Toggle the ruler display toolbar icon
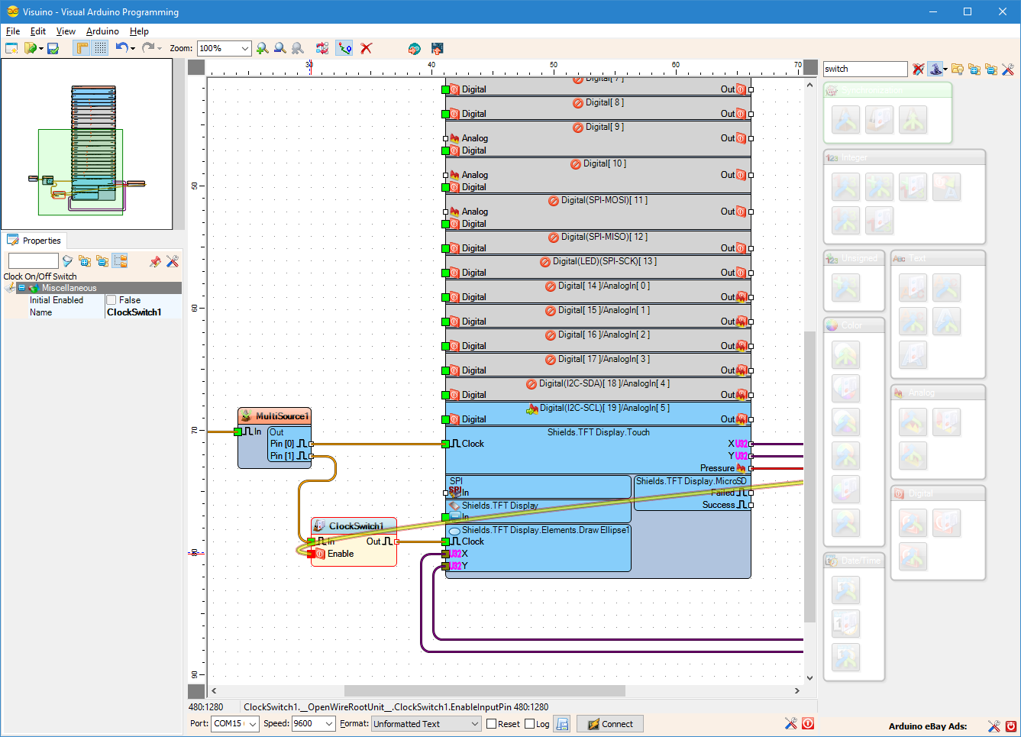The height and width of the screenshot is (737, 1021). click(x=82, y=48)
